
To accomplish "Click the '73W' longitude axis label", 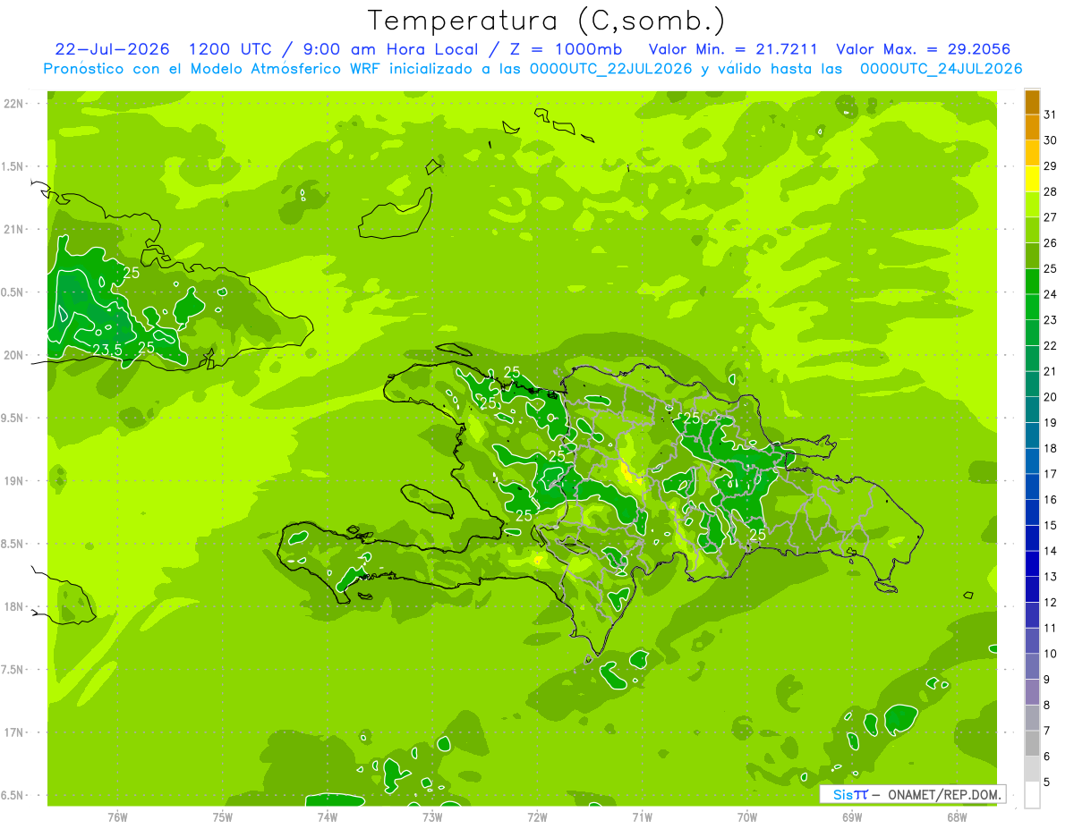I will click(432, 816).
